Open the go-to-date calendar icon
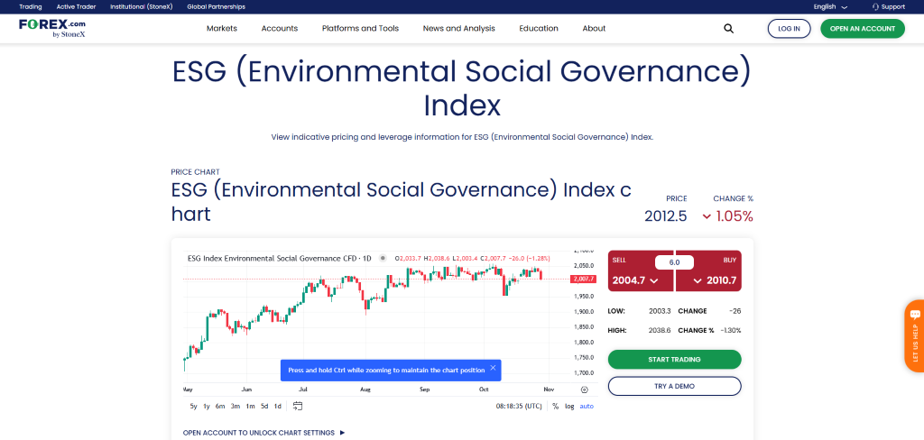 tap(298, 406)
